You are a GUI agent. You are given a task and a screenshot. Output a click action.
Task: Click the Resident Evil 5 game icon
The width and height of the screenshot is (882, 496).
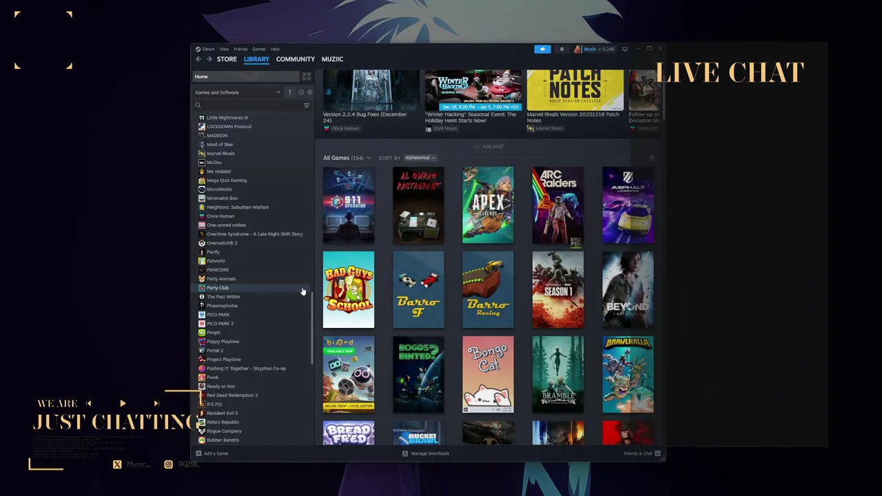pos(201,413)
